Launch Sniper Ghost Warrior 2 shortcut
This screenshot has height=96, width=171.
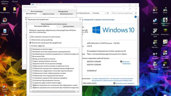[x=165, y=22]
